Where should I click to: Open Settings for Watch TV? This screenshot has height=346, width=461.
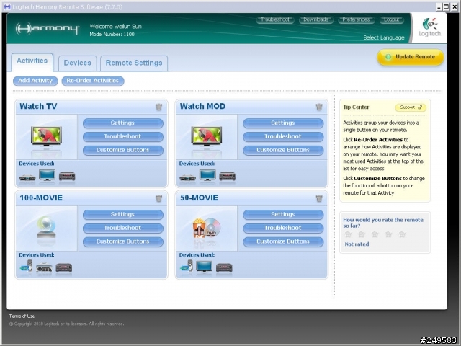point(123,123)
